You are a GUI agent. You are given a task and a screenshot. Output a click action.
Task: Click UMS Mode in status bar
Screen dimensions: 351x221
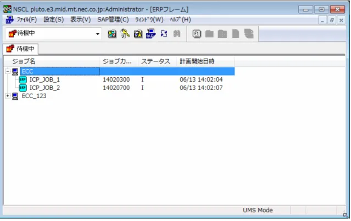click(x=258, y=210)
